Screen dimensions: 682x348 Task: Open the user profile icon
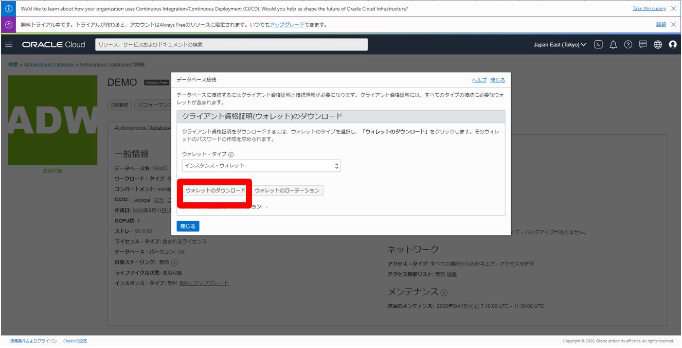point(673,45)
